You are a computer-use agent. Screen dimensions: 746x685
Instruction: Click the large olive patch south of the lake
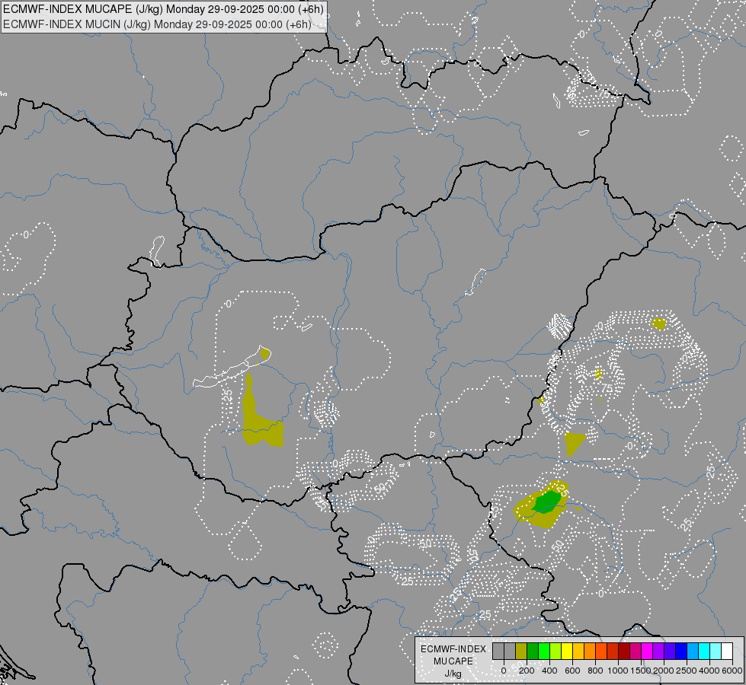[259, 423]
